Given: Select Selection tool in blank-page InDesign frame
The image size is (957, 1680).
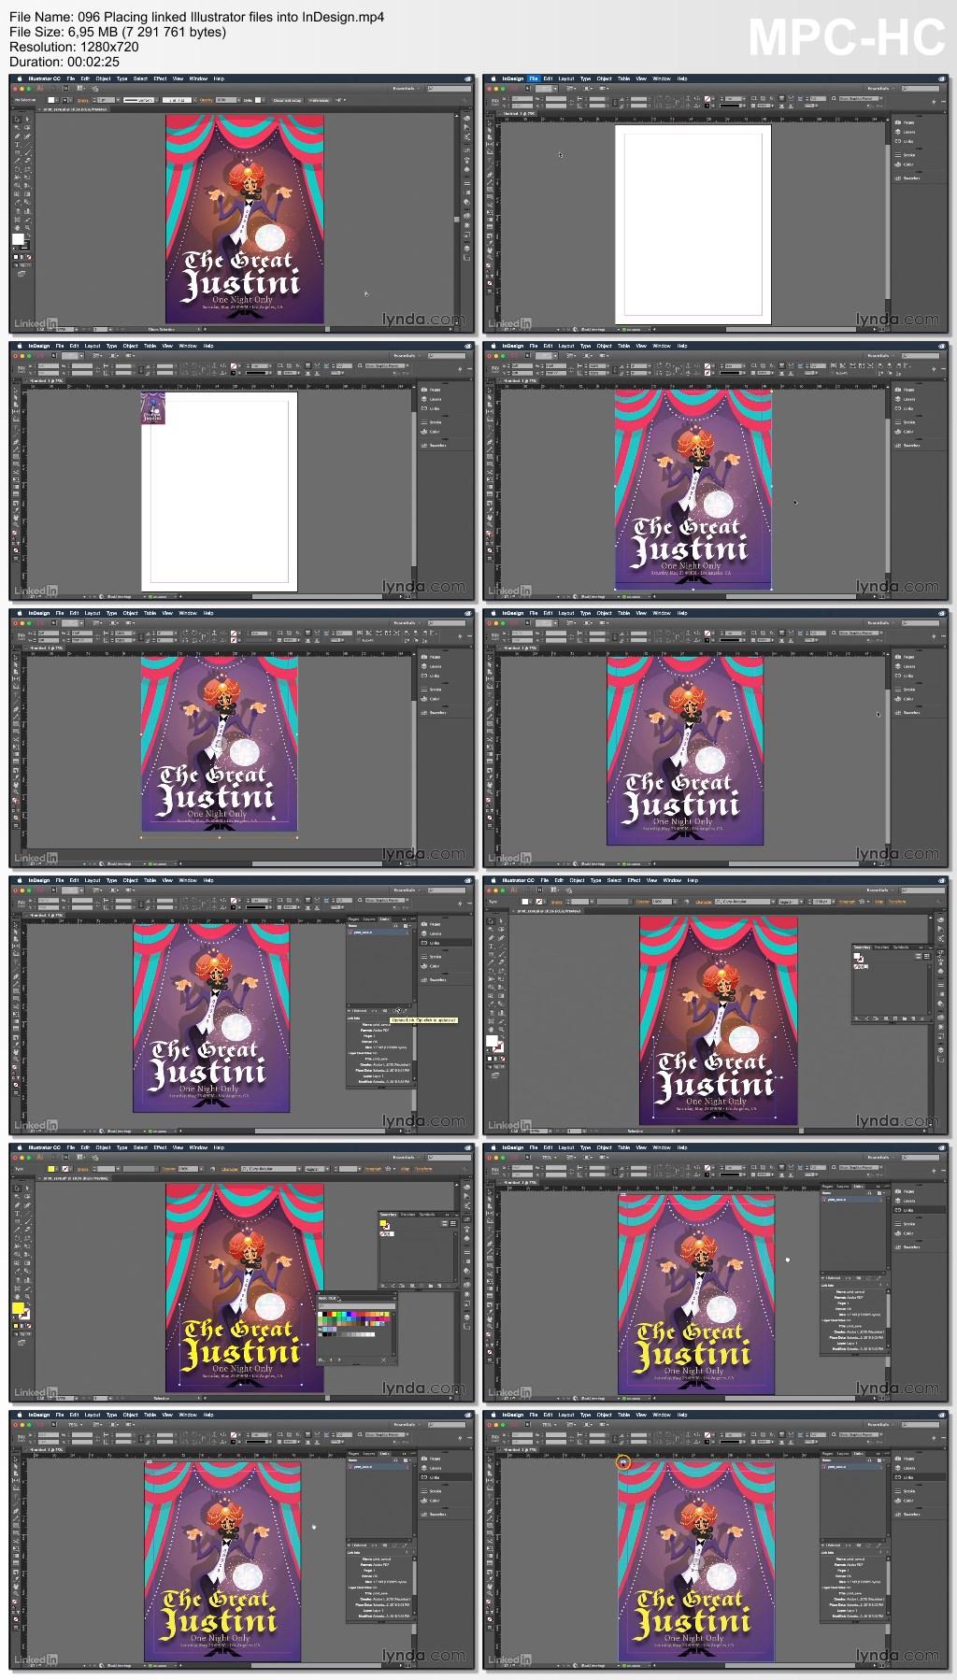Looking at the screenshot, I should tap(490, 123).
